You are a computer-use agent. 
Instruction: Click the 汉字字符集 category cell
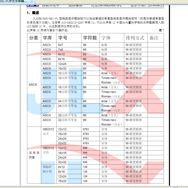34,155
